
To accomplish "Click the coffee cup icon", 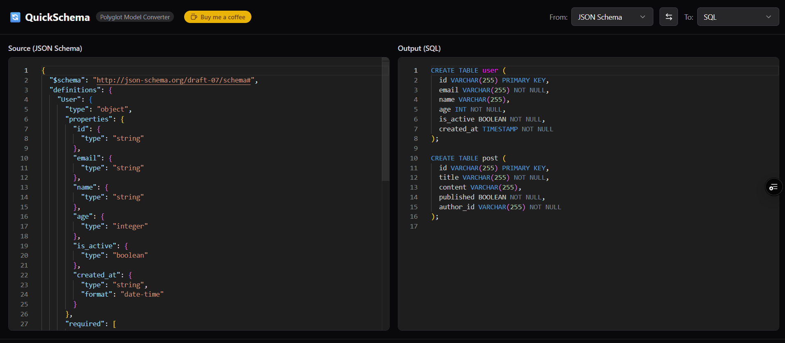I will point(194,17).
